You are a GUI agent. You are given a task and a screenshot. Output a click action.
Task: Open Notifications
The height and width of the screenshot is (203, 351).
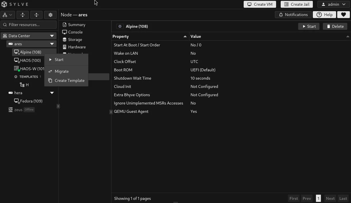[x=293, y=15]
